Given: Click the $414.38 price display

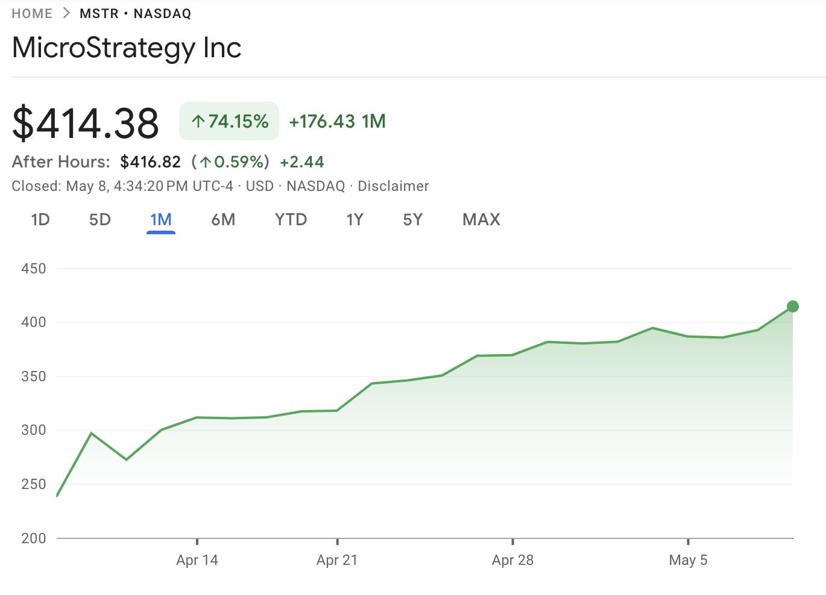Looking at the screenshot, I should (x=86, y=122).
